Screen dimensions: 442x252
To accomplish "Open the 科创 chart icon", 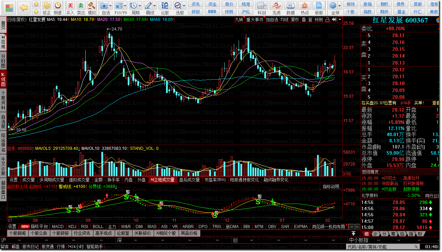I will [262, 5].
